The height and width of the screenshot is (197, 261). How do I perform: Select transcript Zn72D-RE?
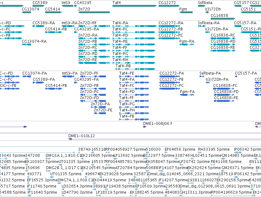[x=87, y=60]
